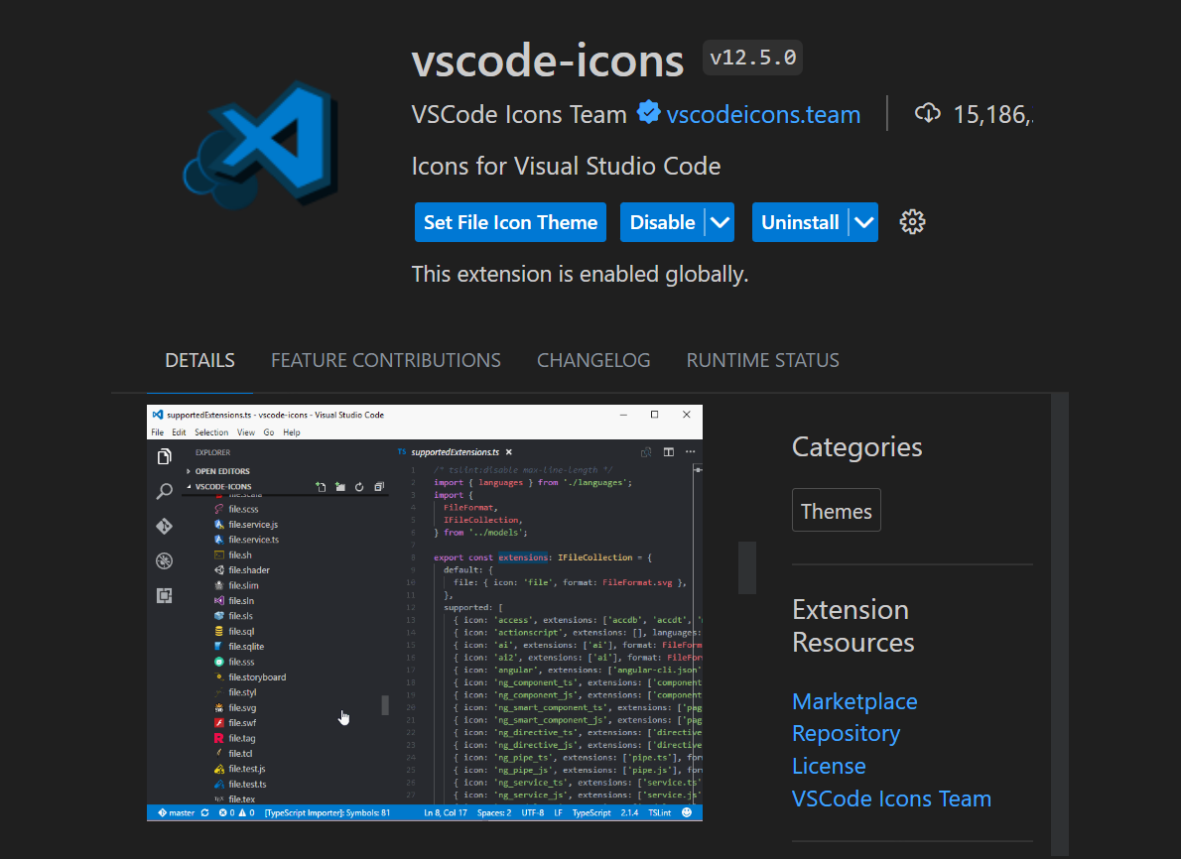
Task: Disable the vscode-icons extension
Action: click(662, 222)
